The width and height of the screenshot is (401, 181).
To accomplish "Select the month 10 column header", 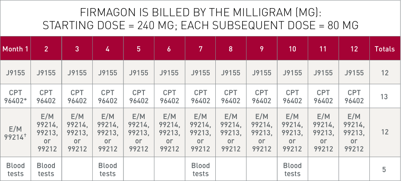I will click(293, 49).
